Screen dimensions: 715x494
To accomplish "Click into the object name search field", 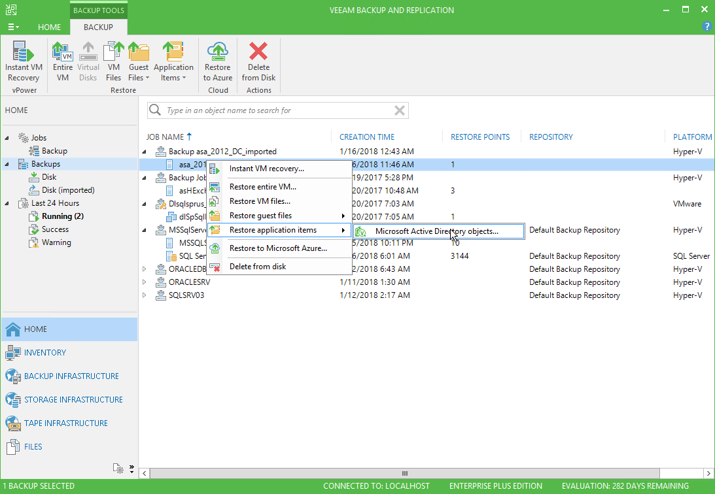I will click(275, 110).
